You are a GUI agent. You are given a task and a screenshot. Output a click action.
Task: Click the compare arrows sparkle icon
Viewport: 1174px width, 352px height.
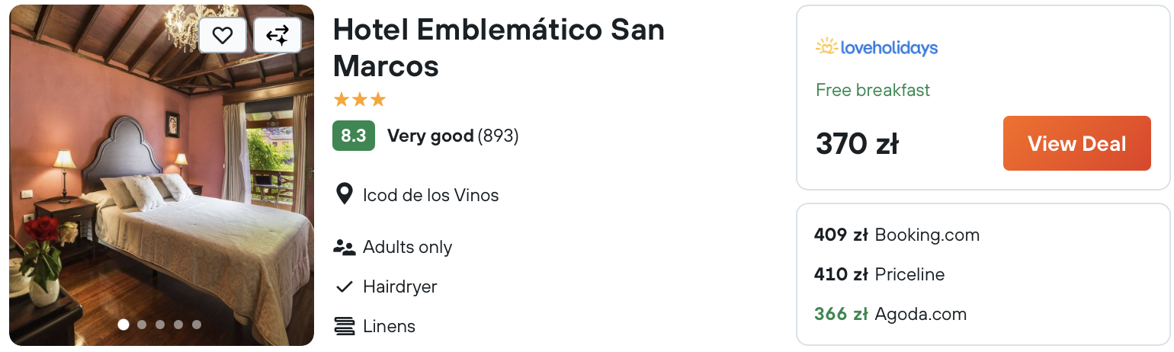pos(277,35)
